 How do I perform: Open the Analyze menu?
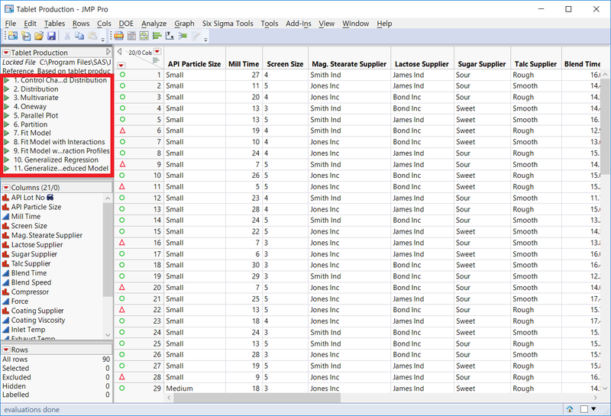pyautogui.click(x=154, y=24)
